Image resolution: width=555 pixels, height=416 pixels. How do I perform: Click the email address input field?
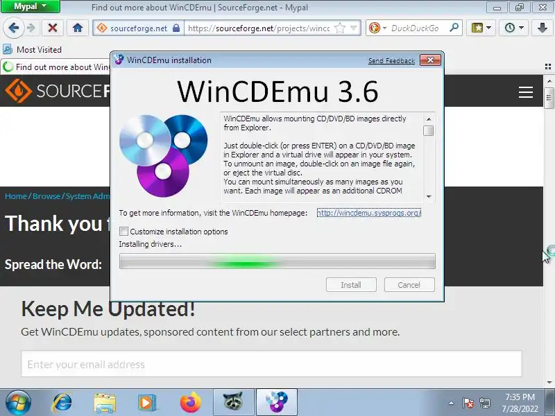(271, 364)
